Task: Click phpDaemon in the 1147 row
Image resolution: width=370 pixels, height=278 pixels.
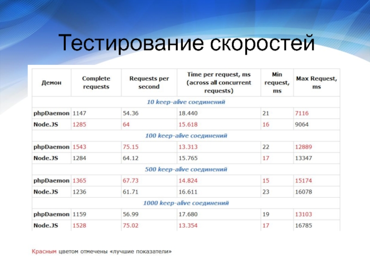Action: pos(51,114)
